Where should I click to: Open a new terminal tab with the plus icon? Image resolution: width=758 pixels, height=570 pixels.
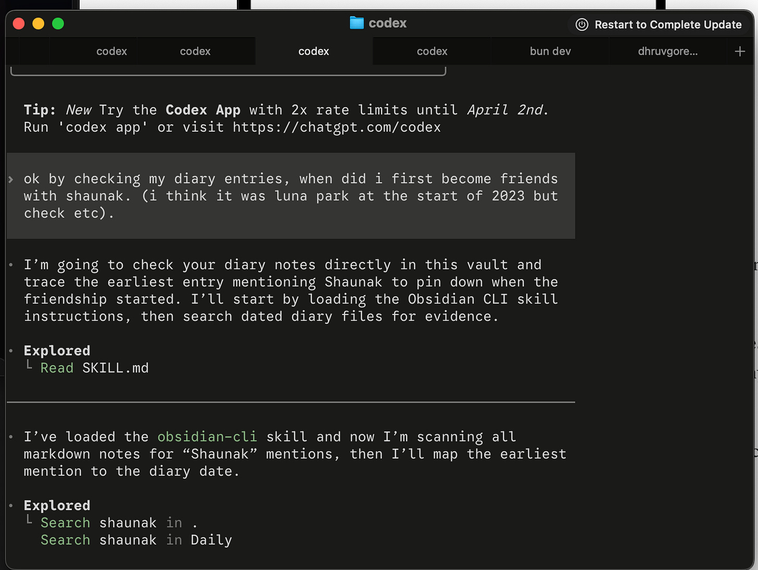coord(740,51)
